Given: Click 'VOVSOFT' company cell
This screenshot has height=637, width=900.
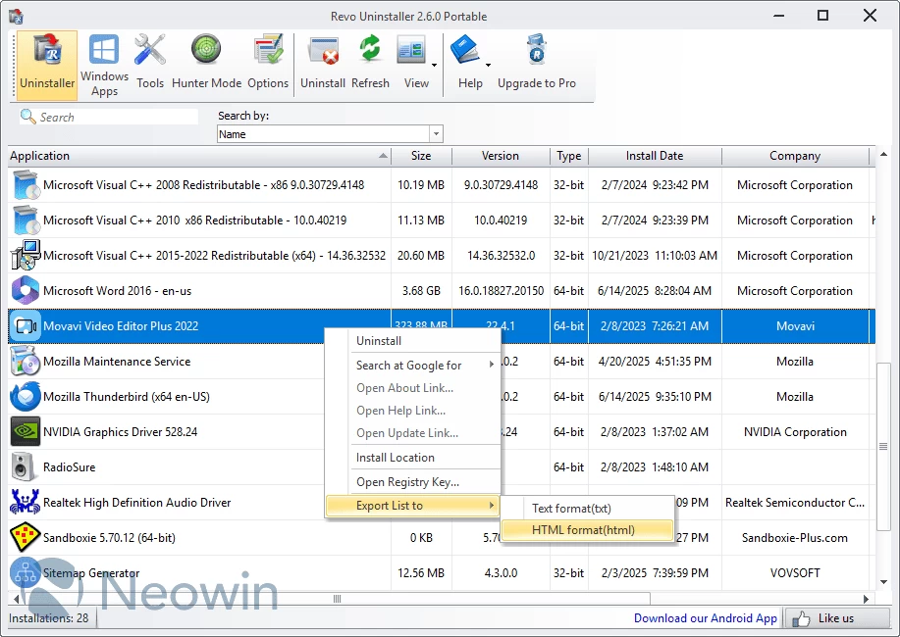Looking at the screenshot, I should pos(795,572).
